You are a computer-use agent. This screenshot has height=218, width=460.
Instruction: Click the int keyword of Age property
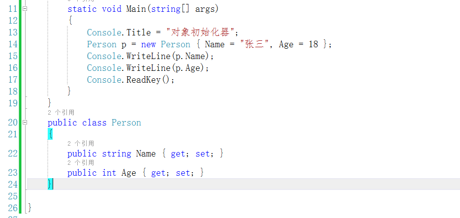pyautogui.click(x=109, y=173)
